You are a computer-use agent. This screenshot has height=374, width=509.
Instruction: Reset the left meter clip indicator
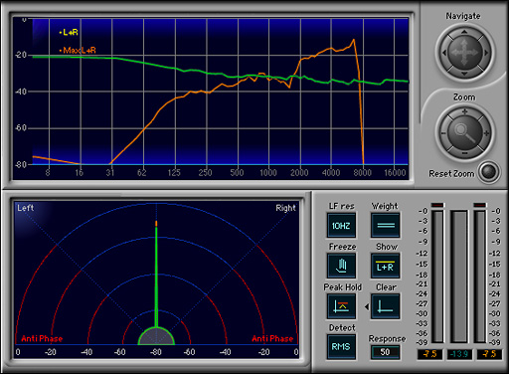click(437, 205)
